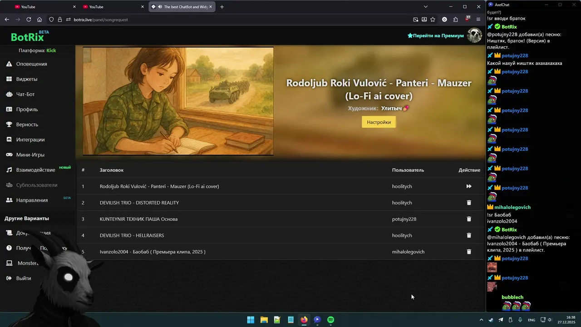Open the Виджеты section
Image resolution: width=581 pixels, height=327 pixels.
[x=27, y=79]
